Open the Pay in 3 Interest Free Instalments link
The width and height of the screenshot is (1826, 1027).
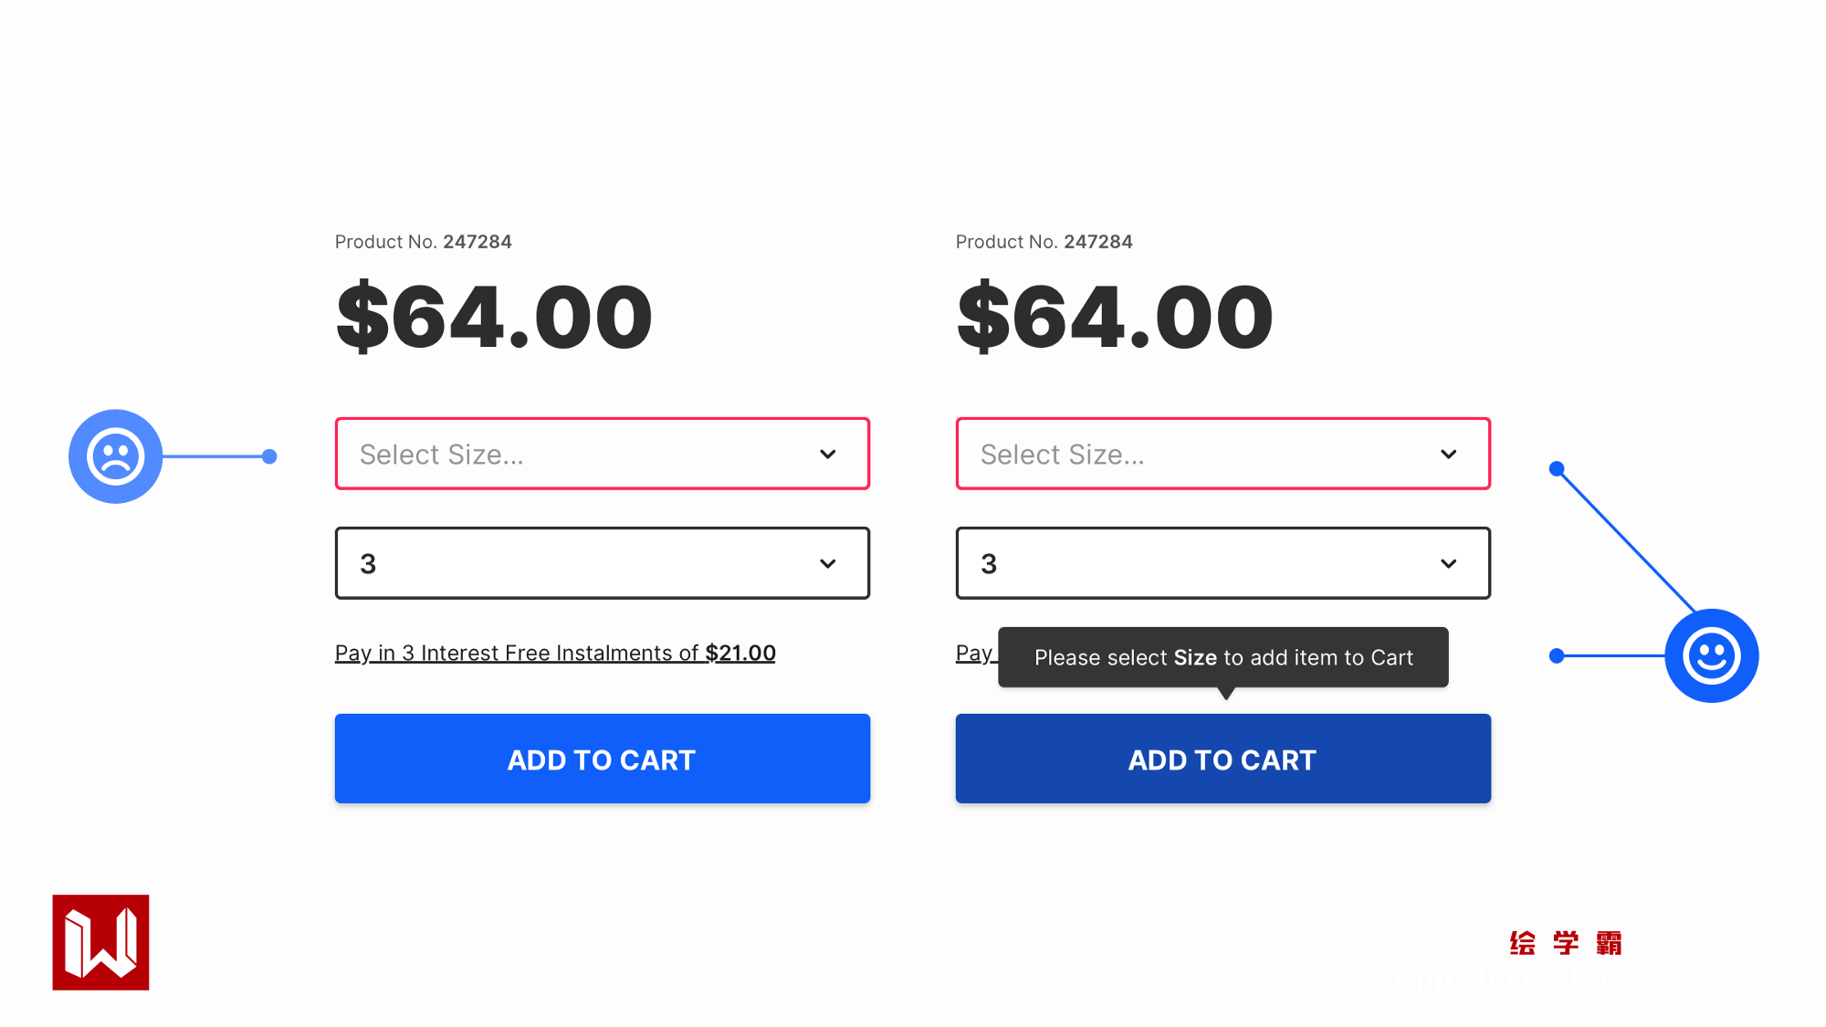click(555, 653)
